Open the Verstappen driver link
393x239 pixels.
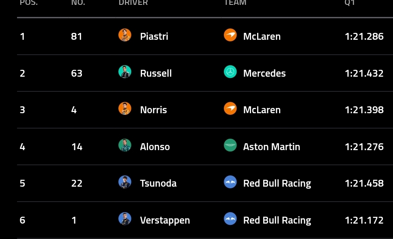pos(165,220)
